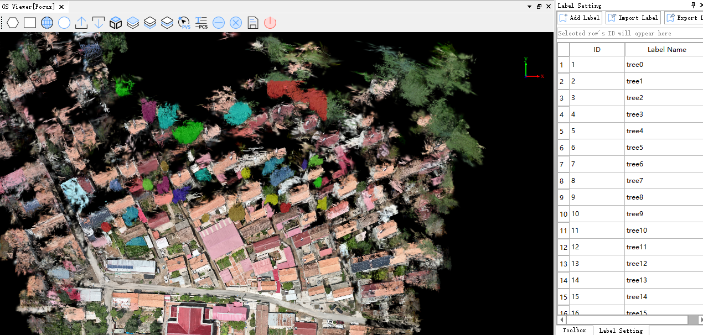Screen dimensions: 703x335
Task: Toggle the blue layers visibility icon
Action: [133, 23]
